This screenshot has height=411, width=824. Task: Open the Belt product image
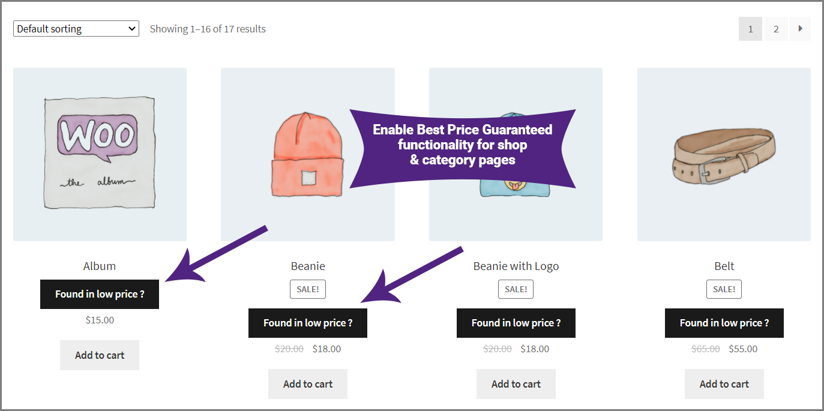724,154
